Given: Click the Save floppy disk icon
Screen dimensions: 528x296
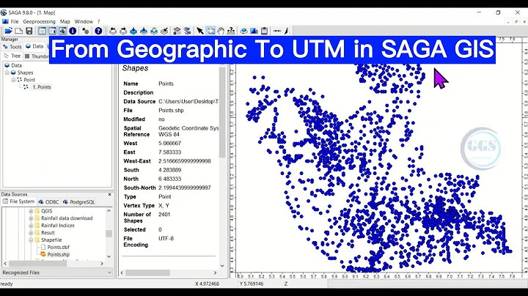Looking at the screenshot, I should click(x=29, y=31).
